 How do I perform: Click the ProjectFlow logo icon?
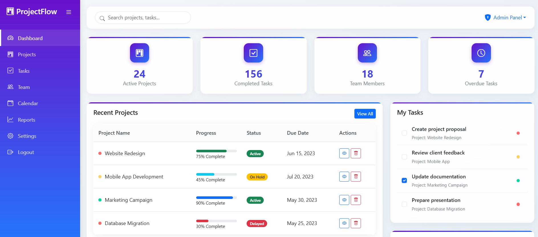coord(10,11)
